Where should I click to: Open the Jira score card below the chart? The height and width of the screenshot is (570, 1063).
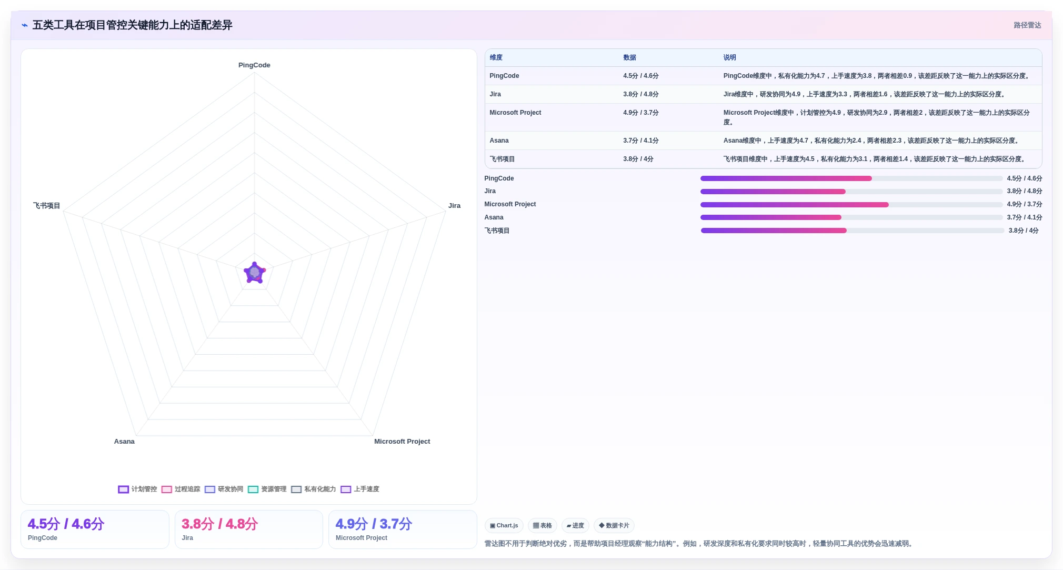(x=248, y=529)
